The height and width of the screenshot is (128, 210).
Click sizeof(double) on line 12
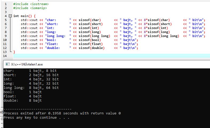91,48
